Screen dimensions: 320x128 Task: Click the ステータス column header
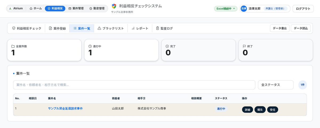click(221, 98)
